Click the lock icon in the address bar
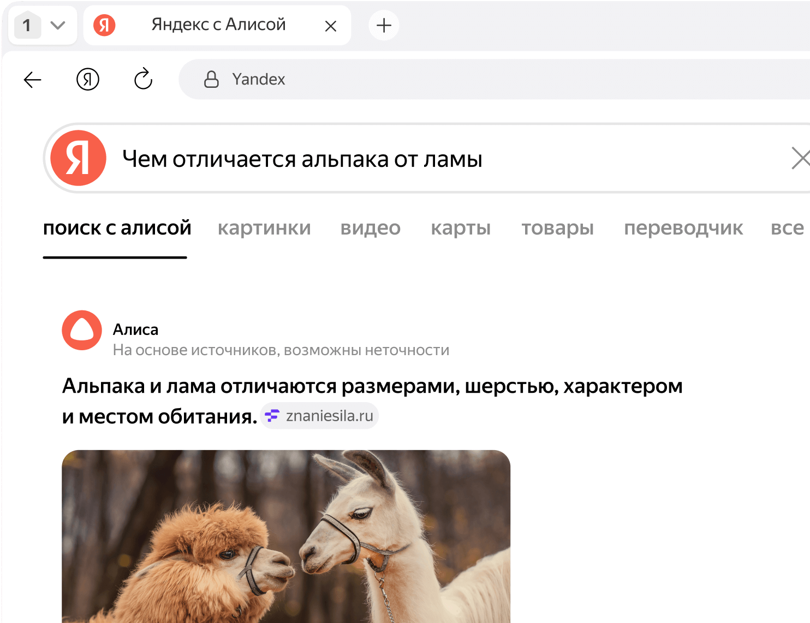 (x=211, y=80)
